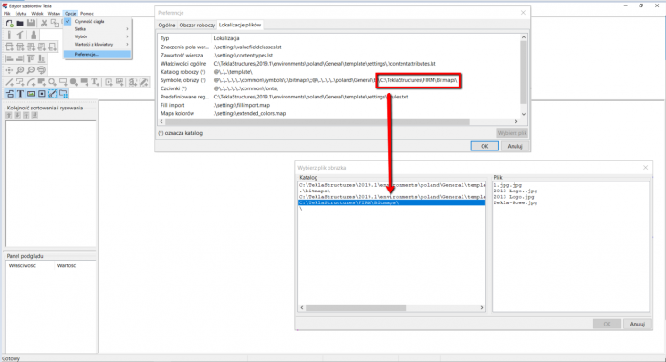Select the Symbole, obrazy (*) row

pyautogui.click(x=339, y=80)
